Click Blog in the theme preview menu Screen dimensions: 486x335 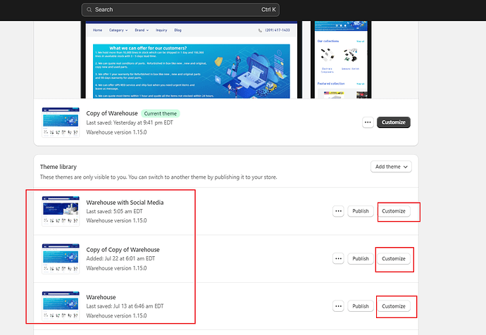coord(177,30)
